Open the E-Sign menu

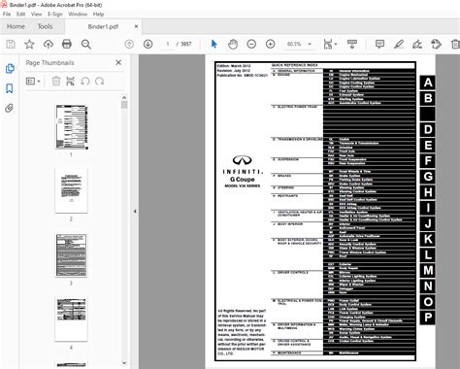(x=55, y=15)
